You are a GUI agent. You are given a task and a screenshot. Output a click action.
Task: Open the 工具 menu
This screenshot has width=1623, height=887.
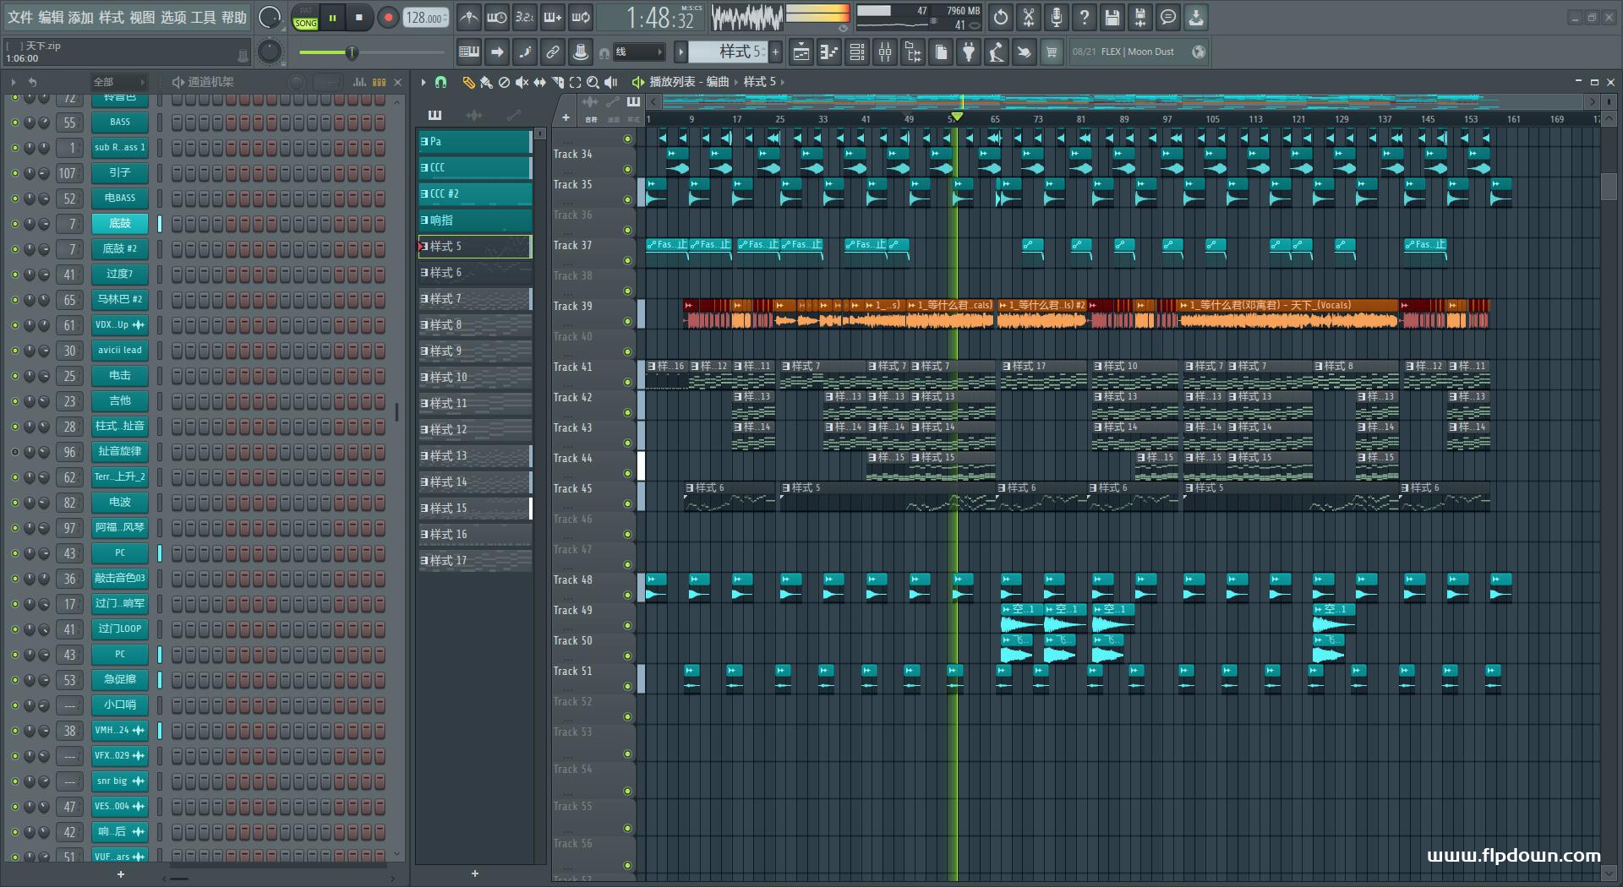[203, 17]
